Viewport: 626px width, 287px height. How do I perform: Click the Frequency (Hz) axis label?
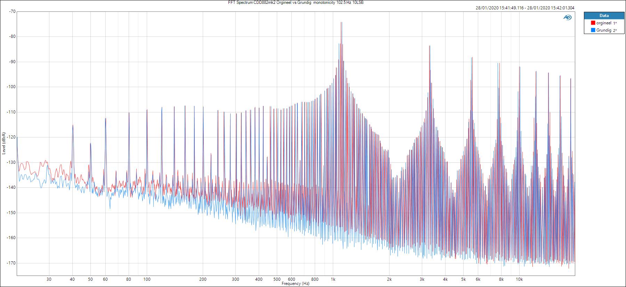pyautogui.click(x=295, y=284)
